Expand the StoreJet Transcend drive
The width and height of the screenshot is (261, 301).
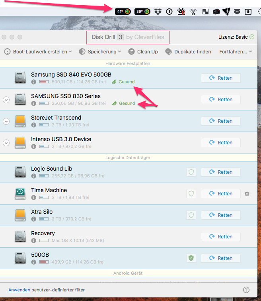tap(6, 121)
